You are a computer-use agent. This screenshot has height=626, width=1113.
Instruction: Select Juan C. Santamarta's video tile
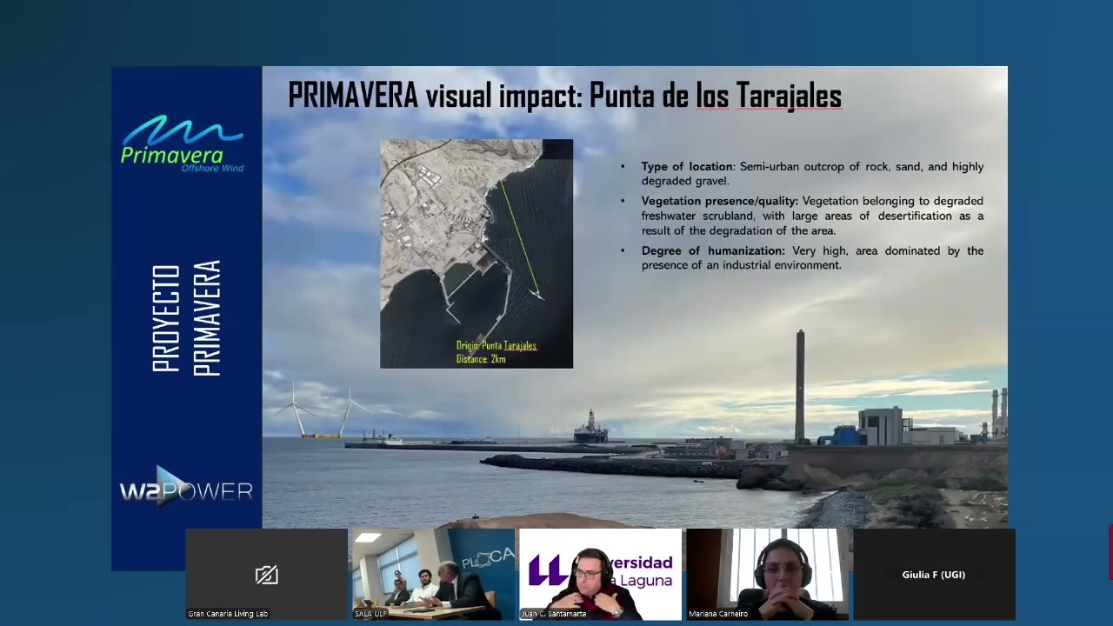(600, 575)
